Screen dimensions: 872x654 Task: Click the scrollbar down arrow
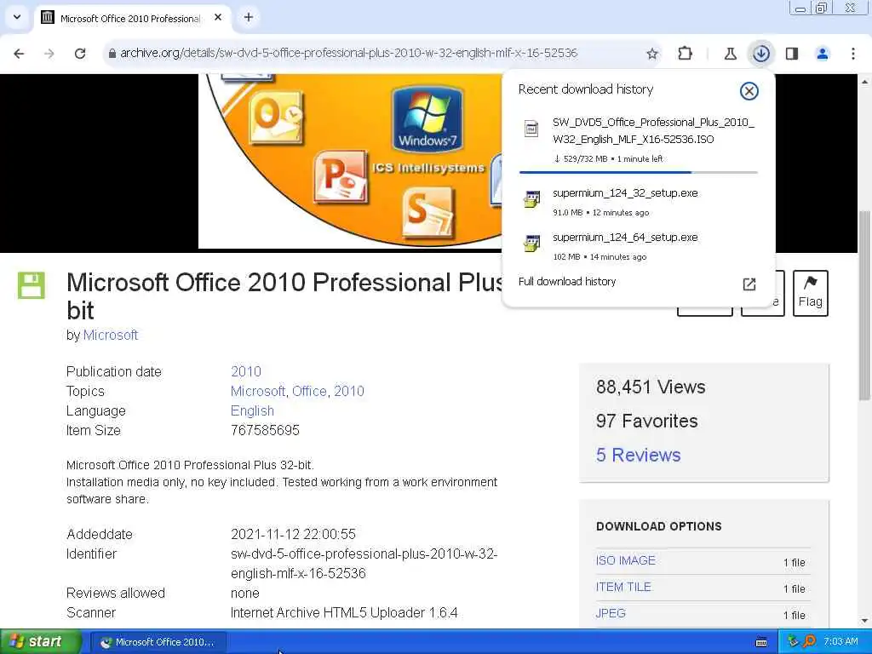(864, 621)
